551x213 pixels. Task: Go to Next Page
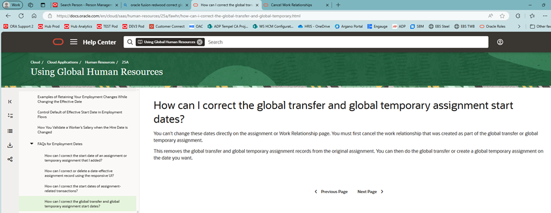[370, 192]
